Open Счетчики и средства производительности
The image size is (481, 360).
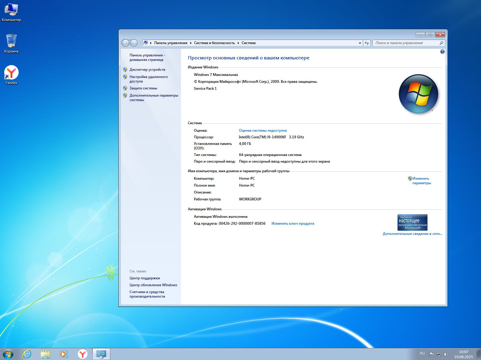[x=147, y=294]
